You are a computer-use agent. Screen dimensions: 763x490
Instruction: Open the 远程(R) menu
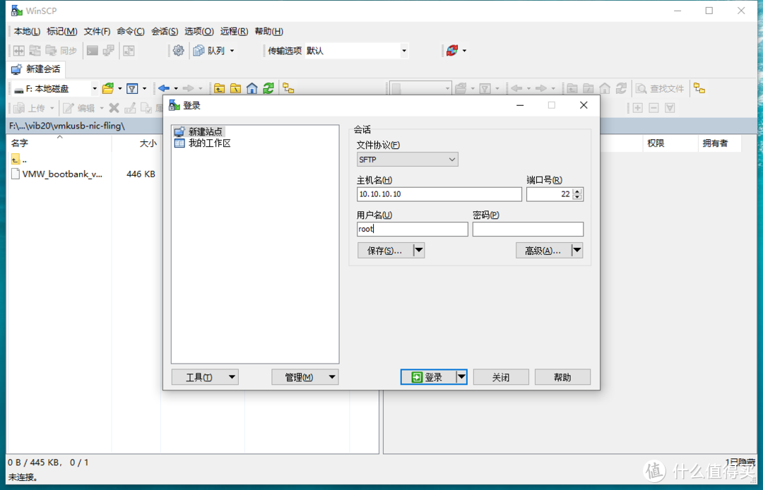234,32
